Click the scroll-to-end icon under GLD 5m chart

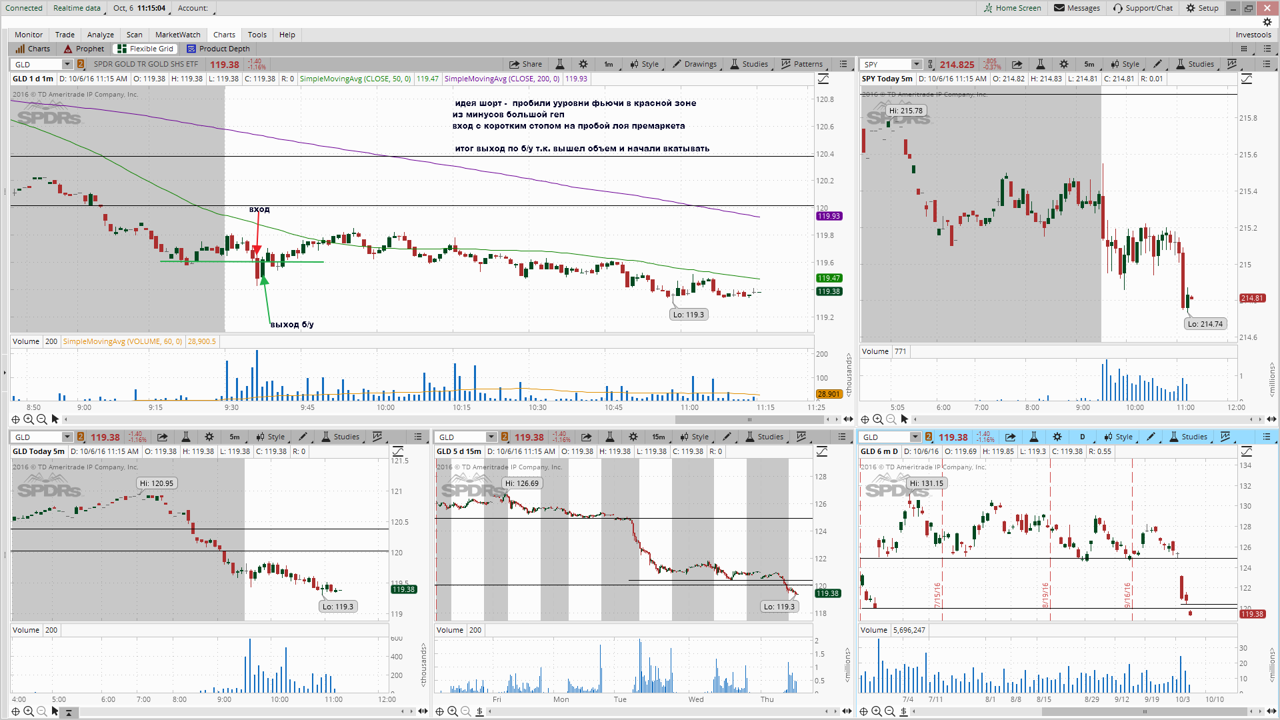[x=69, y=712]
